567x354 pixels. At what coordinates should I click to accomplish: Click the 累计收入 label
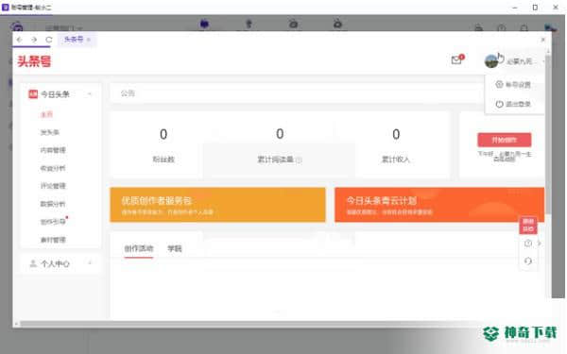tap(396, 160)
